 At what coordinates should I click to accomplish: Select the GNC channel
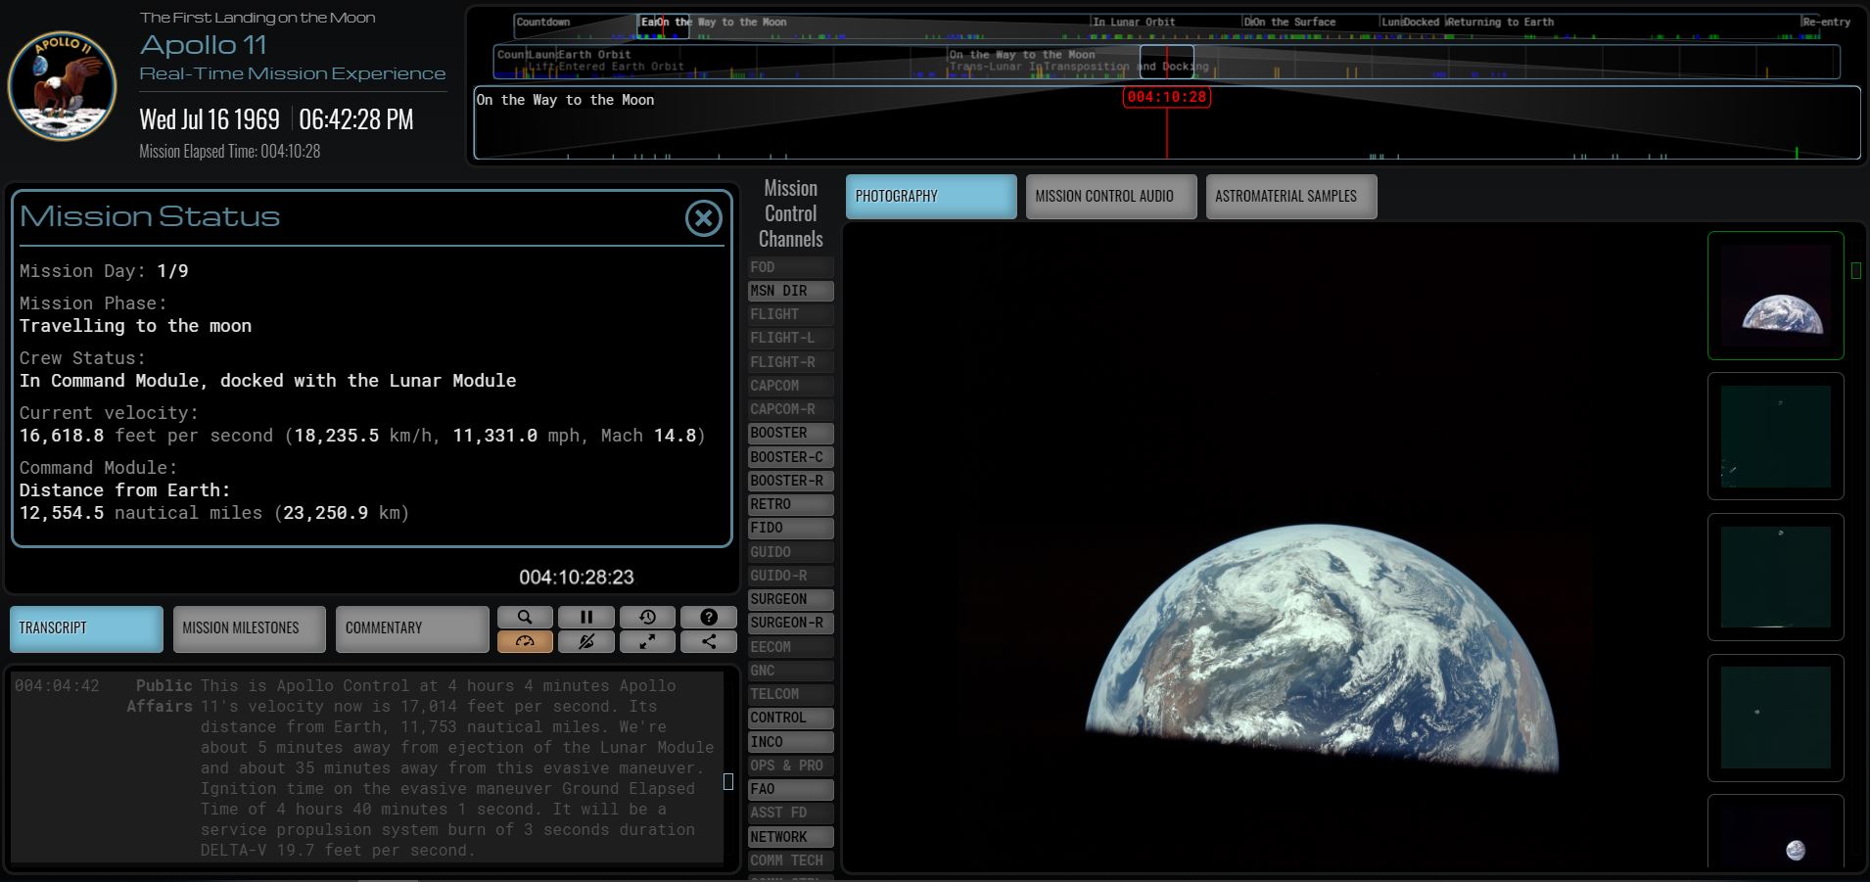pyautogui.click(x=791, y=671)
